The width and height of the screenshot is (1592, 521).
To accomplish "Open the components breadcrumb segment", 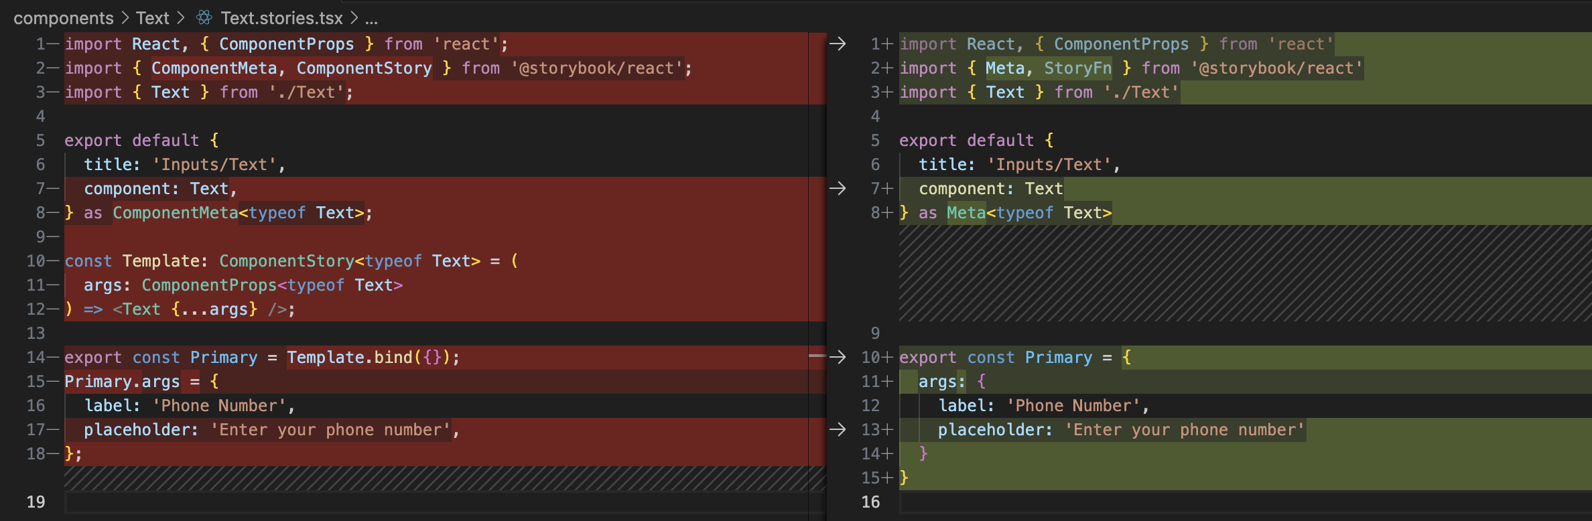I will (64, 18).
